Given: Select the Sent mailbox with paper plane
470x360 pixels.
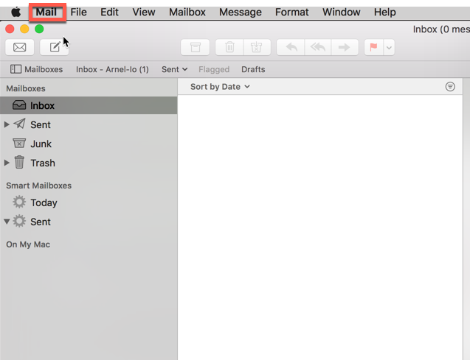Looking at the screenshot, I should pyautogui.click(x=41, y=124).
